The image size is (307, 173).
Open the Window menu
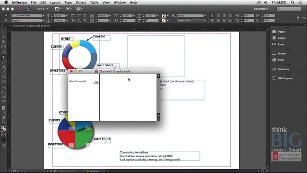click(x=119, y=2)
